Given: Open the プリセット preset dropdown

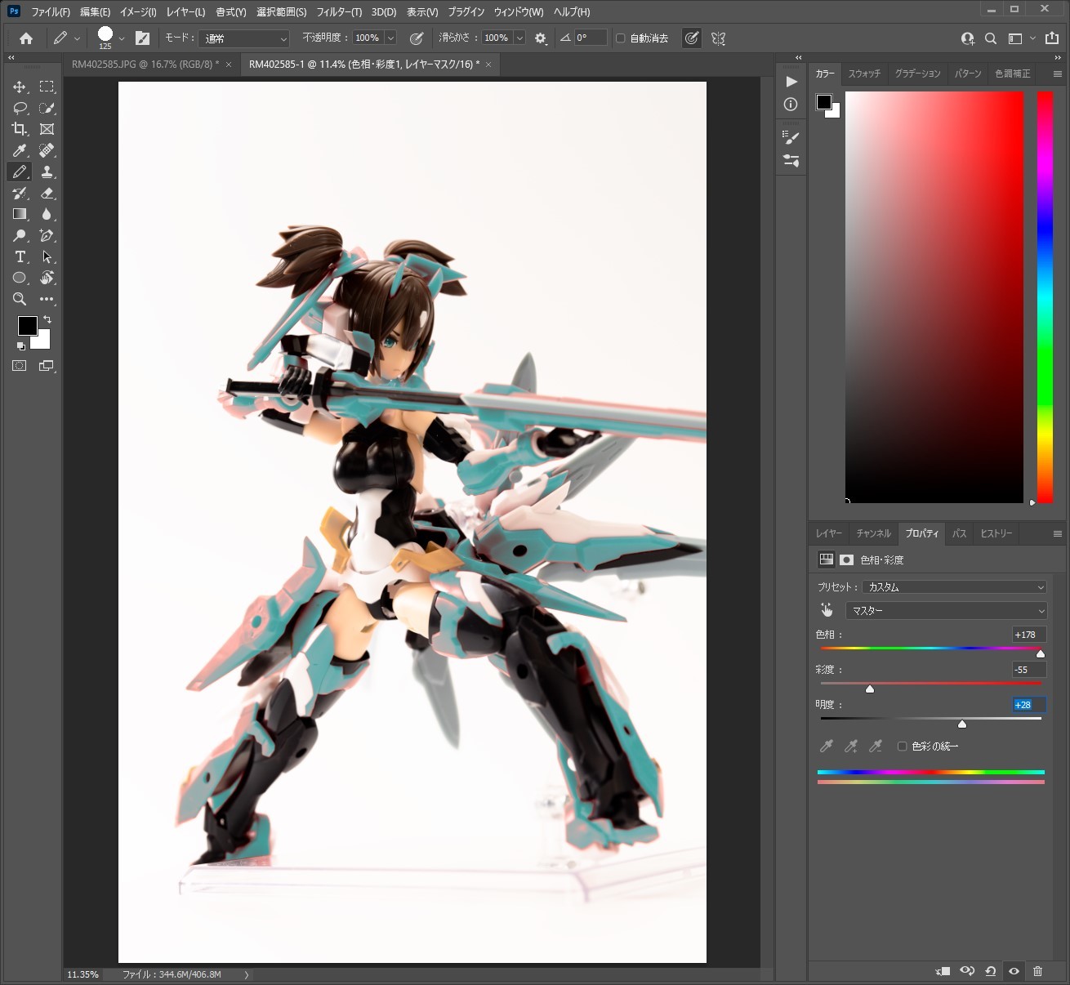Looking at the screenshot, I should (954, 586).
